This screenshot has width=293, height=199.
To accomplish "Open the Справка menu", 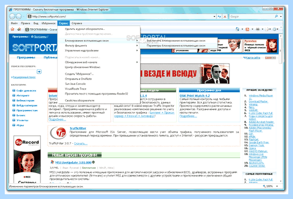I will tap(77, 23).
